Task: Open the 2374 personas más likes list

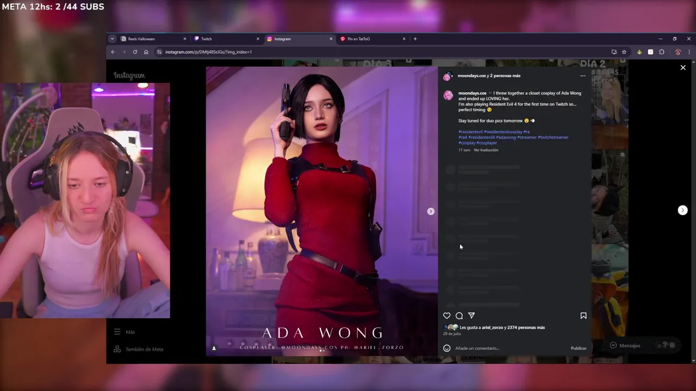Action: pos(526,327)
